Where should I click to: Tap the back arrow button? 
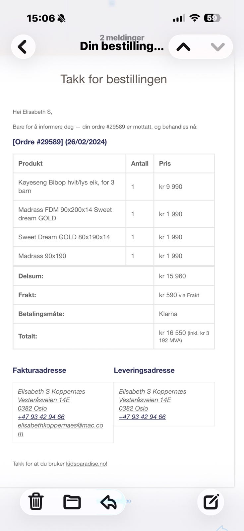(23, 47)
